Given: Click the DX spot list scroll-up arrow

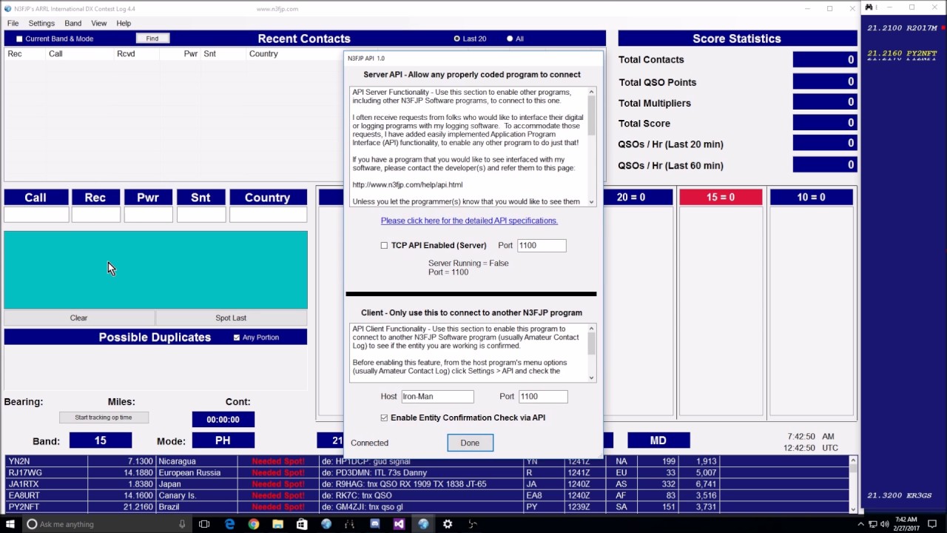Looking at the screenshot, I should [x=852, y=460].
